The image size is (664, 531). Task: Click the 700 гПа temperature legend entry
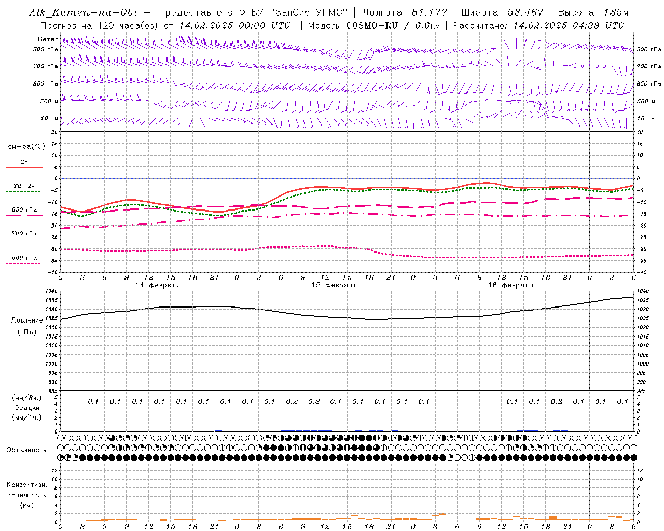(x=24, y=234)
